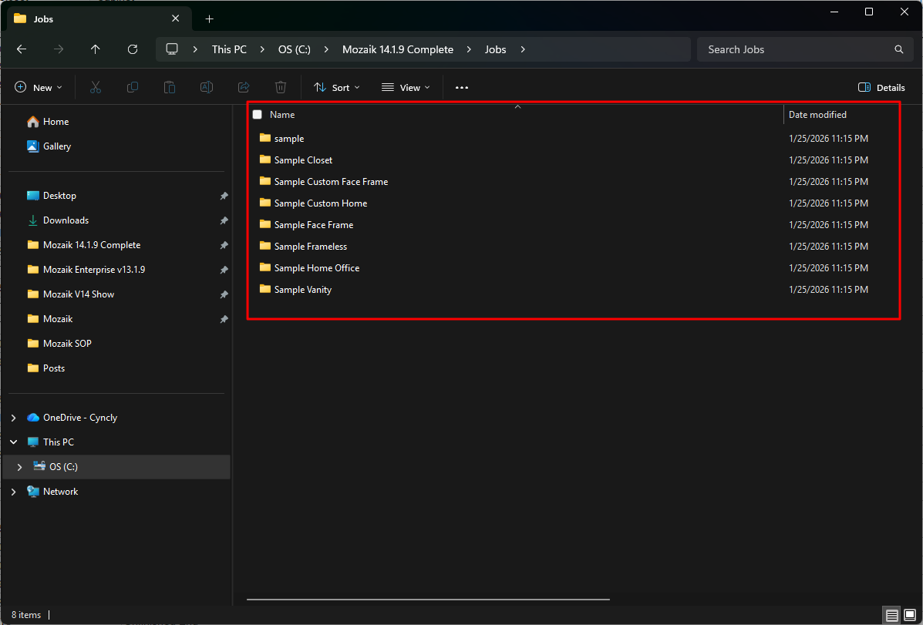Switch to details list view icon
The height and width of the screenshot is (625, 923).
pyautogui.click(x=892, y=615)
